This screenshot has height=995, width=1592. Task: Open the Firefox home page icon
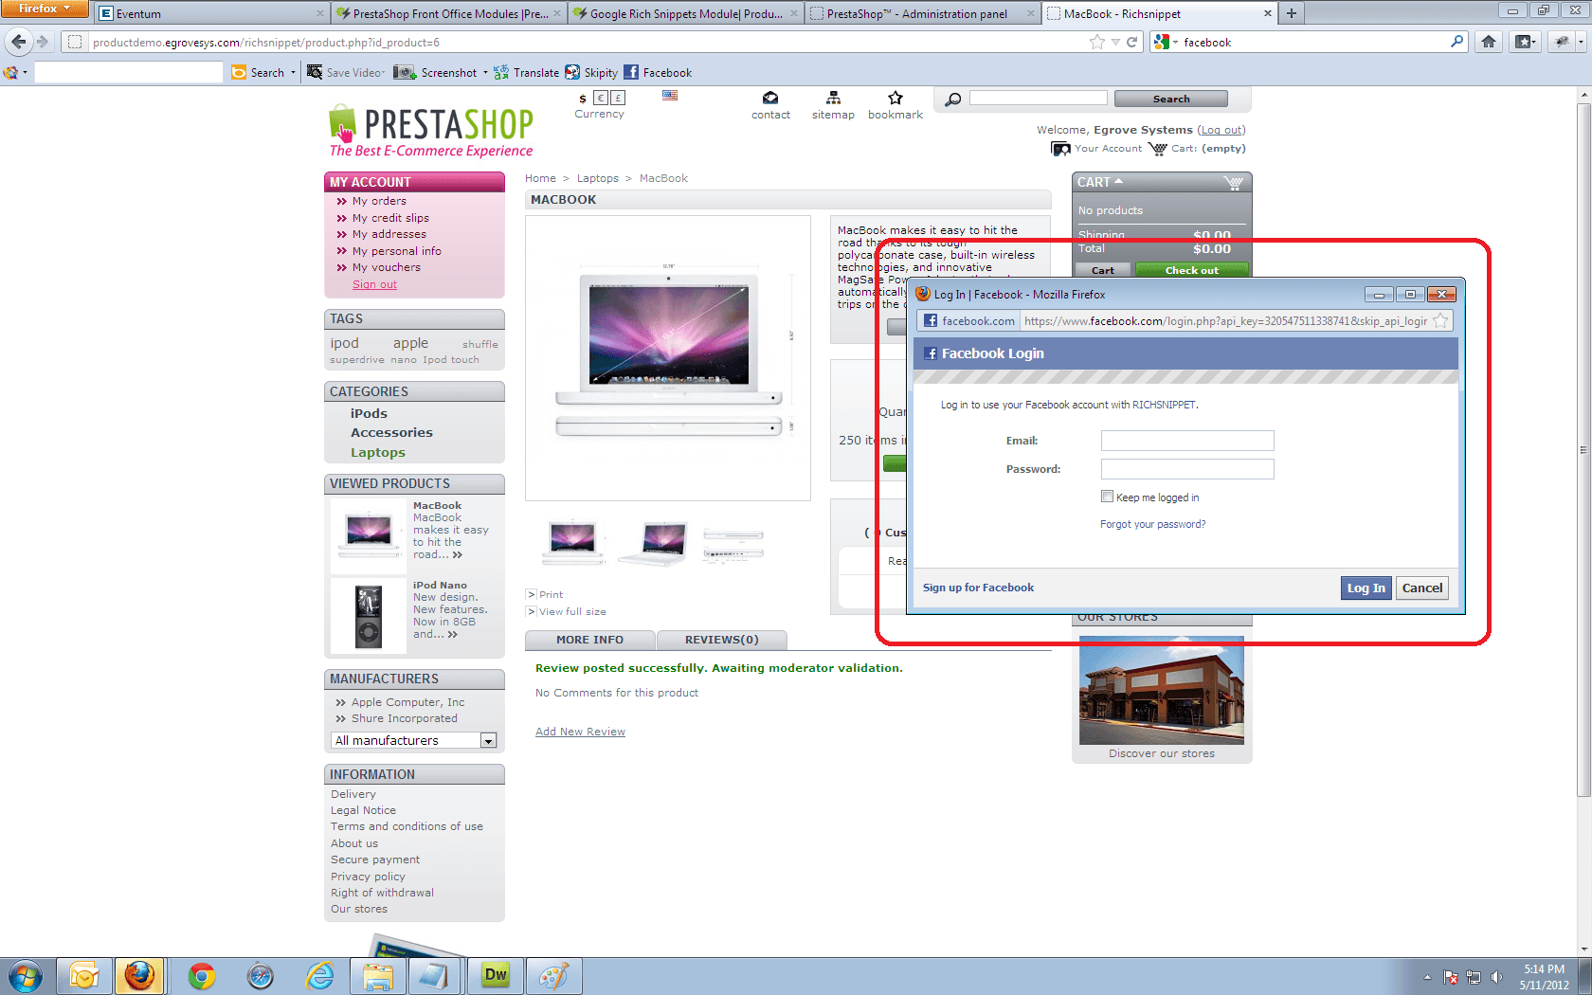1489,42
